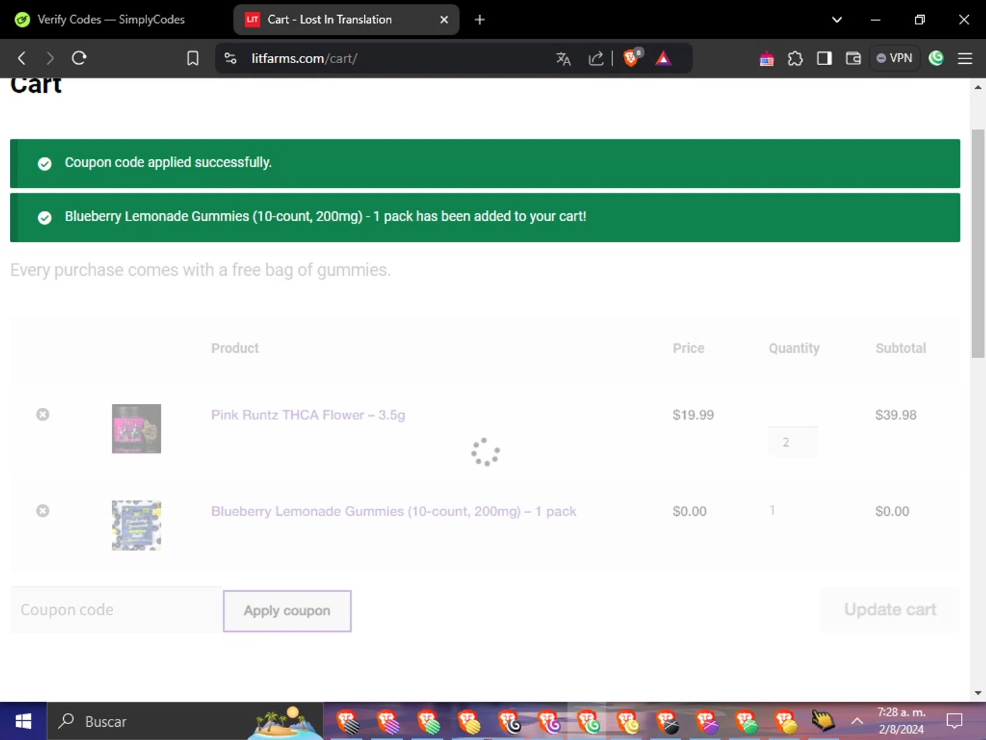986x740 pixels.
Task: Click the SimplyCodes extension icon in toolbar
Action: (936, 59)
